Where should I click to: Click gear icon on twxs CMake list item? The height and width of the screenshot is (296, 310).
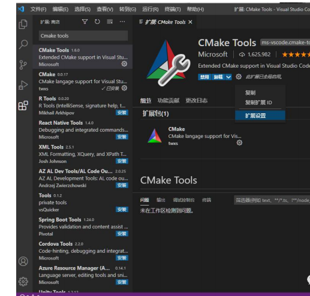click(x=124, y=88)
